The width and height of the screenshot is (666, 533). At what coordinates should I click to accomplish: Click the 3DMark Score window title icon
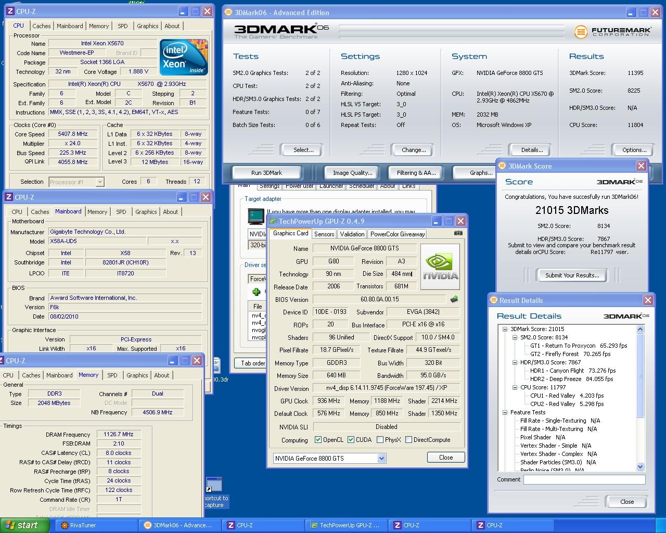click(x=502, y=166)
